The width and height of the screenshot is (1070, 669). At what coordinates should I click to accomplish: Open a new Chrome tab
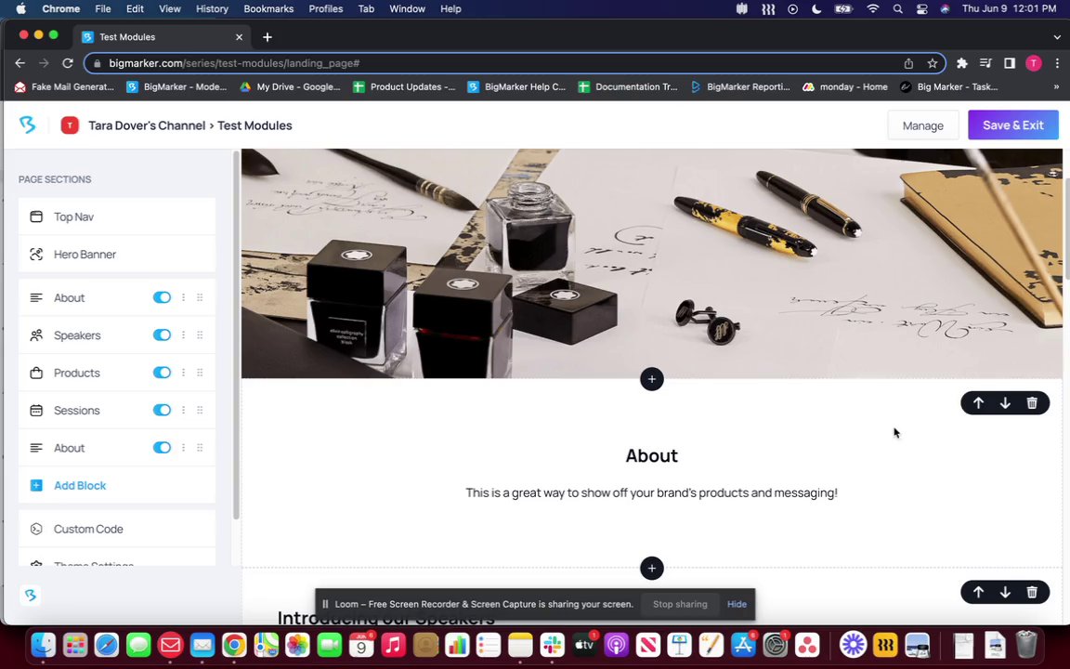[x=267, y=37]
